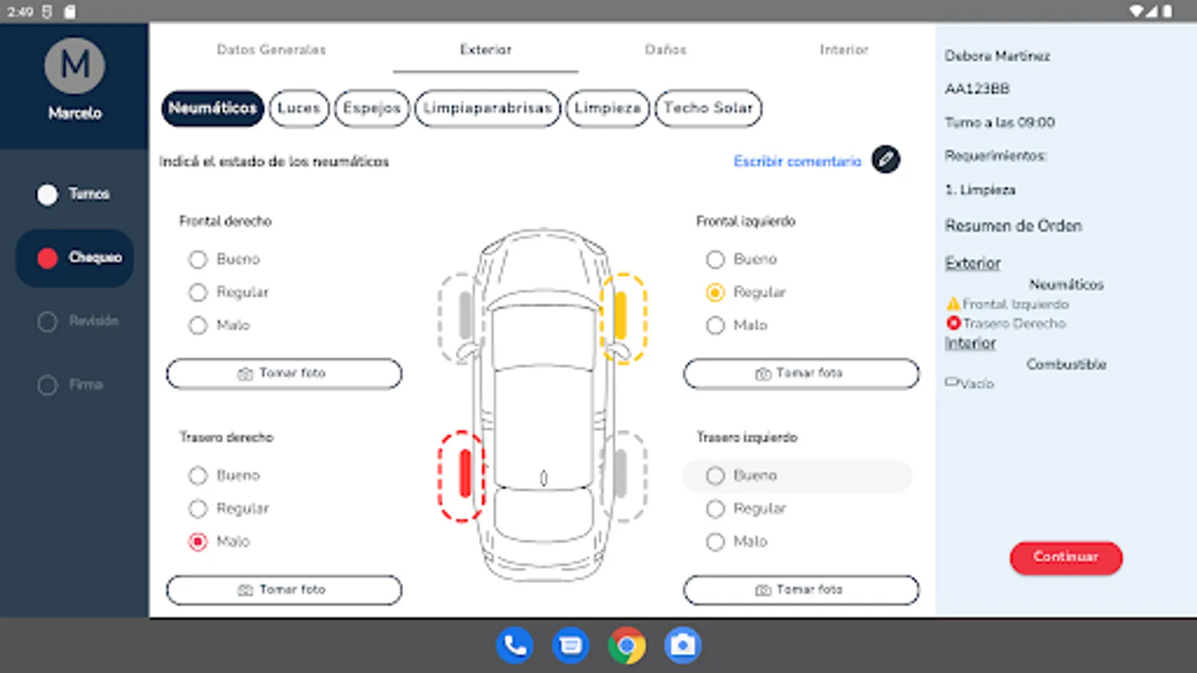Select the rear right tire on car diagram

(x=462, y=476)
